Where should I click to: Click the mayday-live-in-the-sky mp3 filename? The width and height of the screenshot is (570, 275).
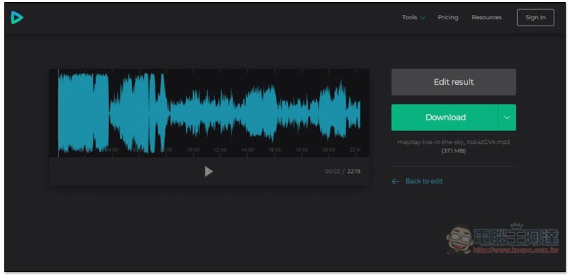(453, 142)
